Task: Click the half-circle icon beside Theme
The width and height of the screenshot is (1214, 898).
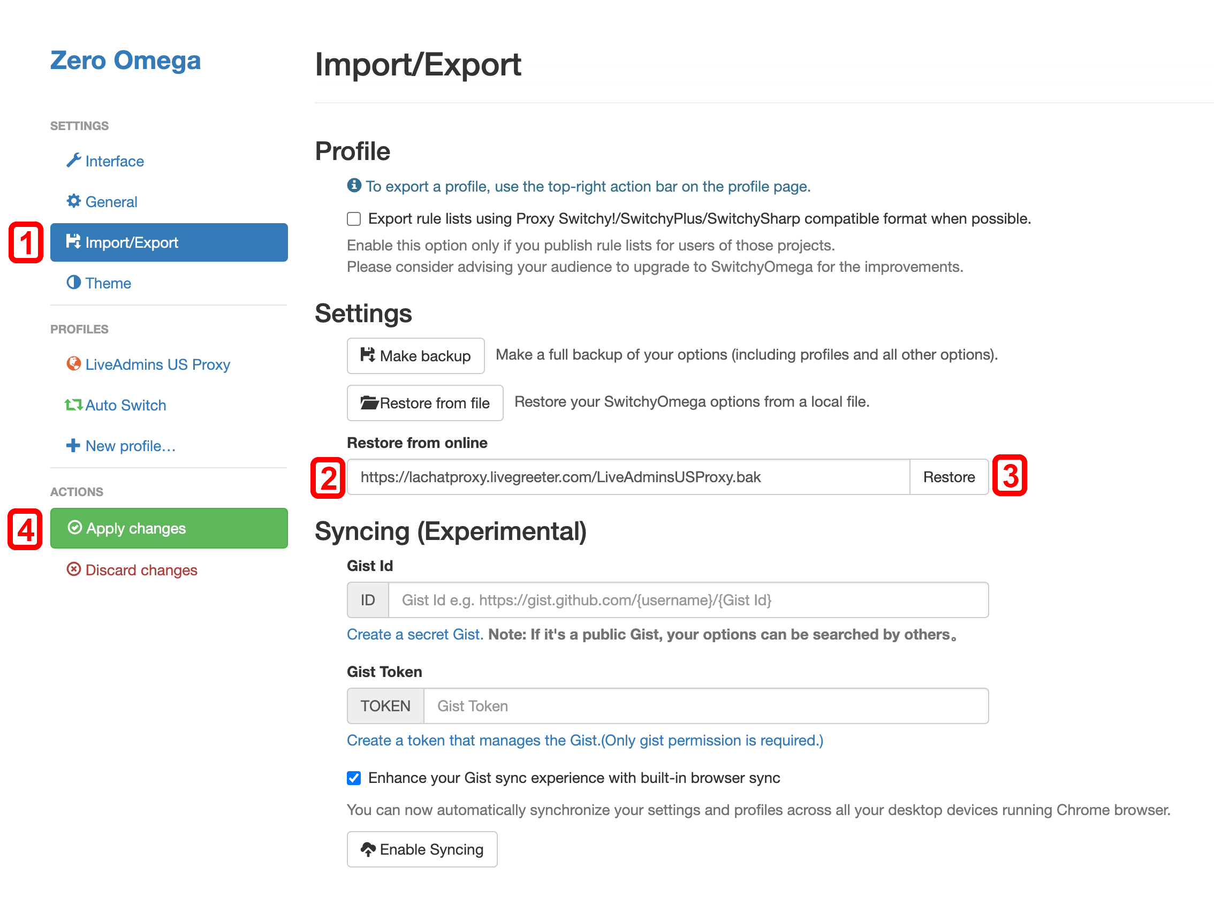Action: point(74,283)
